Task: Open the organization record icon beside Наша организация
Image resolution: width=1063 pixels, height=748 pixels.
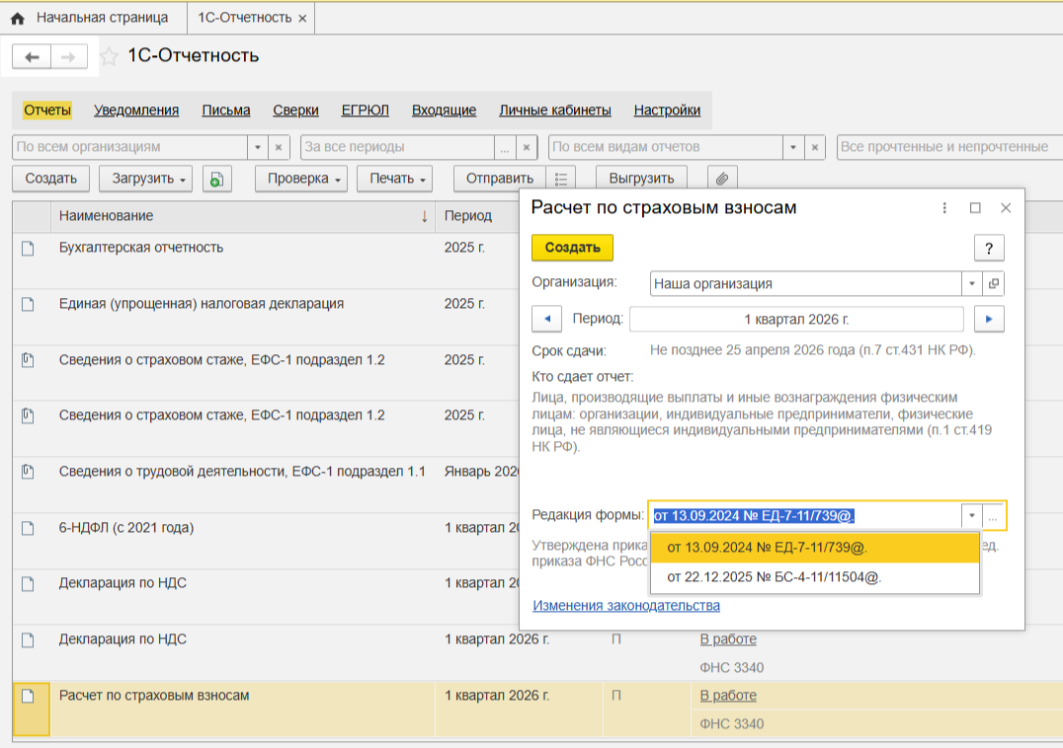Action: coord(994,283)
